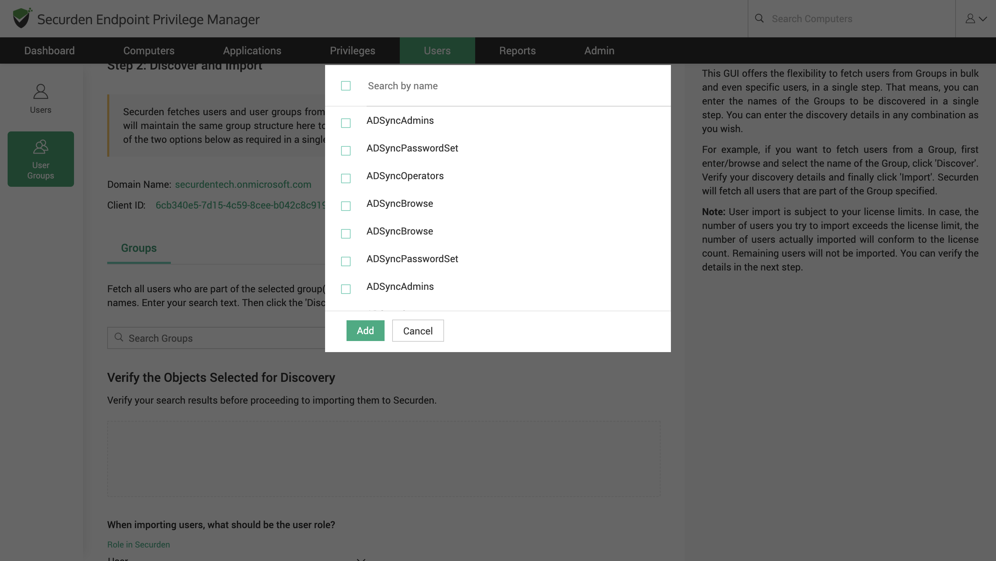996x561 pixels.
Task: Open the securdentech.onmicrosoft.com domain link
Action: [x=243, y=184]
